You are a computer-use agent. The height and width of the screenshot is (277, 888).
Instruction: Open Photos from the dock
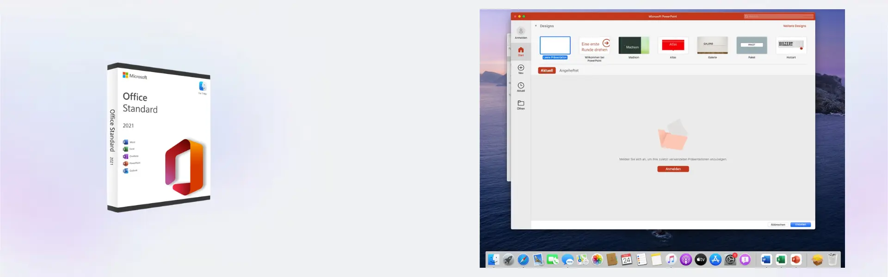click(597, 260)
